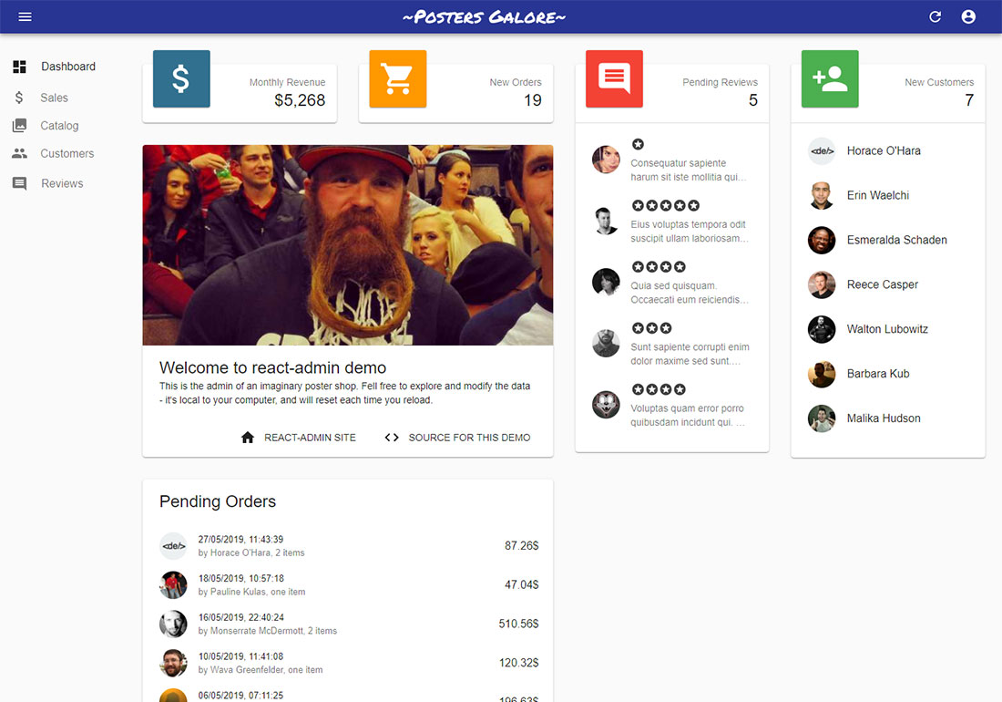Click Esmeralda Schaden's avatar
The image size is (1002, 702).
tap(822, 241)
